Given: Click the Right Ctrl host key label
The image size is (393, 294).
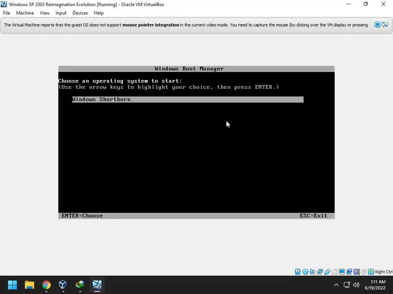Looking at the screenshot, I should [x=384, y=272].
